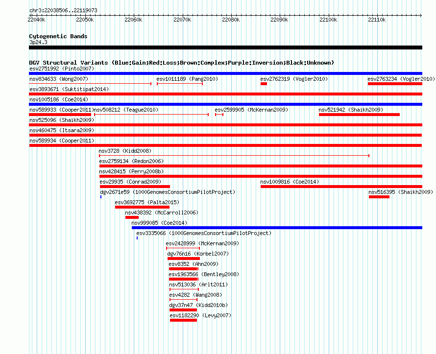Click the 22050k ruler tick label

(85, 20)
